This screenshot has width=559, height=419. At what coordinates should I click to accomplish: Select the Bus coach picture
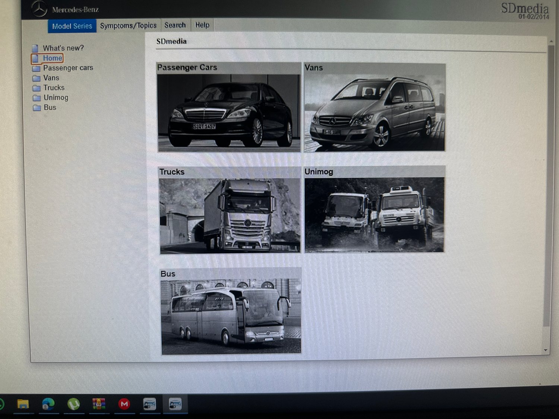point(231,316)
